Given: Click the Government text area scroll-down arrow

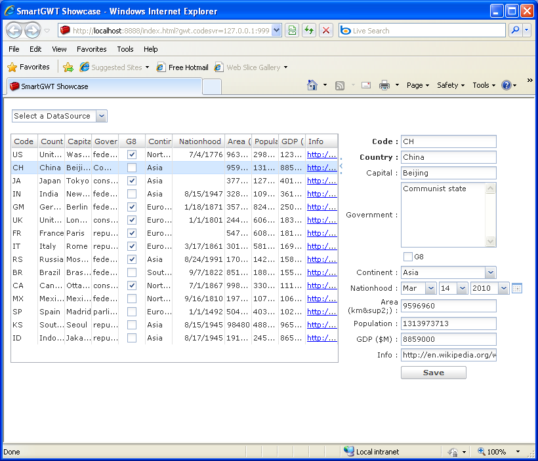Looking at the screenshot, I should coord(491,241).
